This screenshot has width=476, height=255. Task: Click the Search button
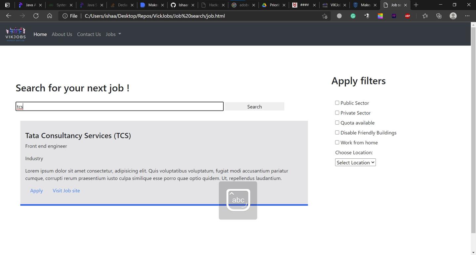click(255, 107)
